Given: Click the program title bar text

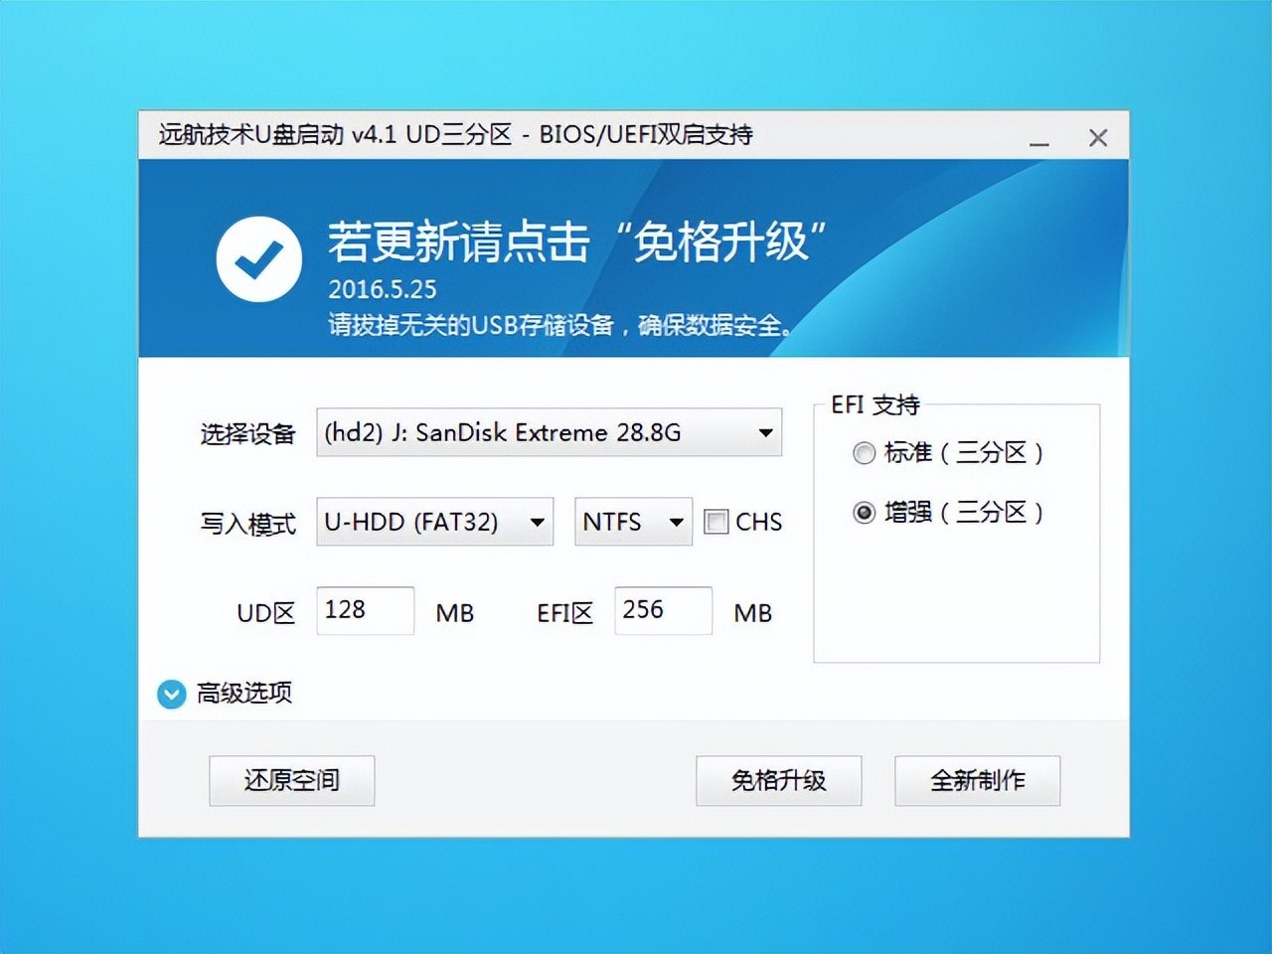Looking at the screenshot, I should coord(455,134).
